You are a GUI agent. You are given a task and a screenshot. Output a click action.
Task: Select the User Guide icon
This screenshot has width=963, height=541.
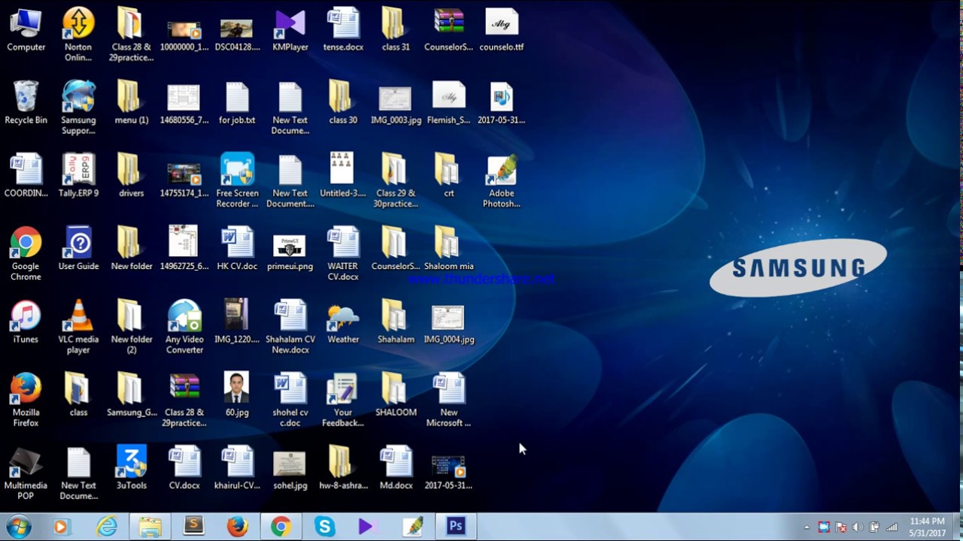click(x=78, y=249)
